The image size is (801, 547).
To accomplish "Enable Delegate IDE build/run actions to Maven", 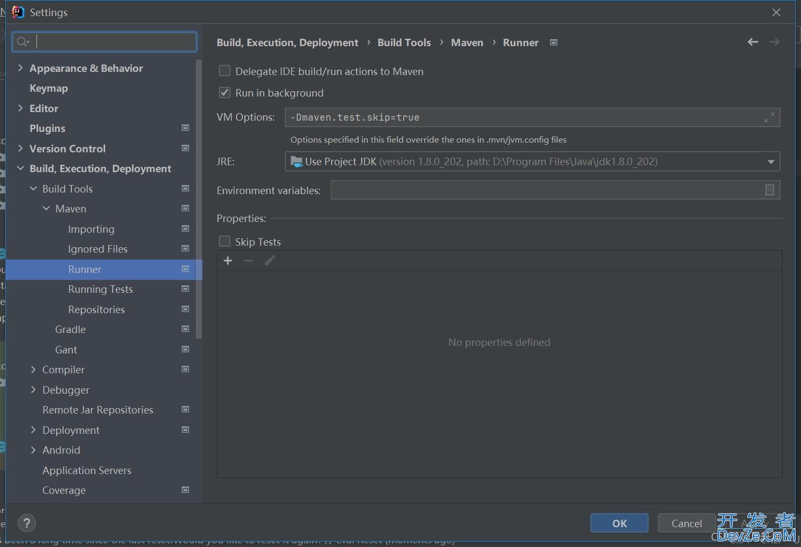I will point(225,71).
